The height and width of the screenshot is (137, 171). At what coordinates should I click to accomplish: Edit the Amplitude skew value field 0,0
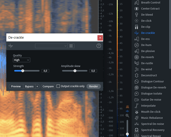93,71
